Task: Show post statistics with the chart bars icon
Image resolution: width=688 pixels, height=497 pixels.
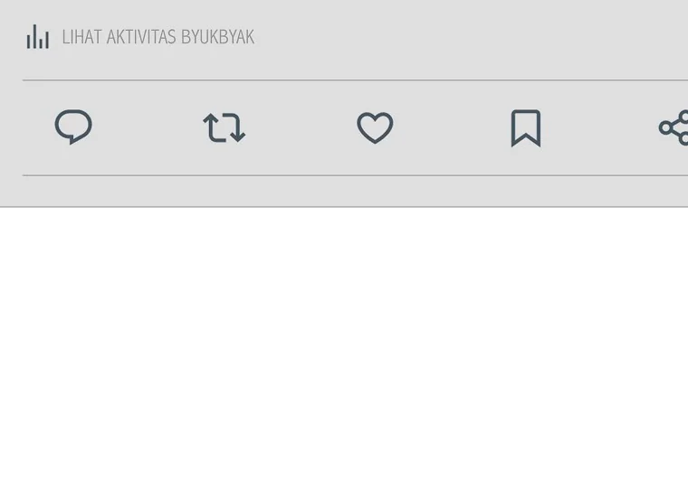Action: coord(38,37)
